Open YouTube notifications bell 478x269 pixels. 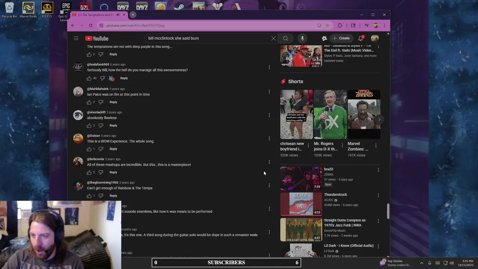[361, 38]
